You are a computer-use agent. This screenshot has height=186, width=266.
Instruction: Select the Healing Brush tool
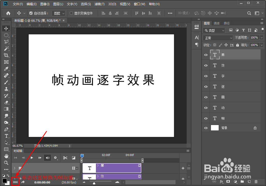pos(6,75)
